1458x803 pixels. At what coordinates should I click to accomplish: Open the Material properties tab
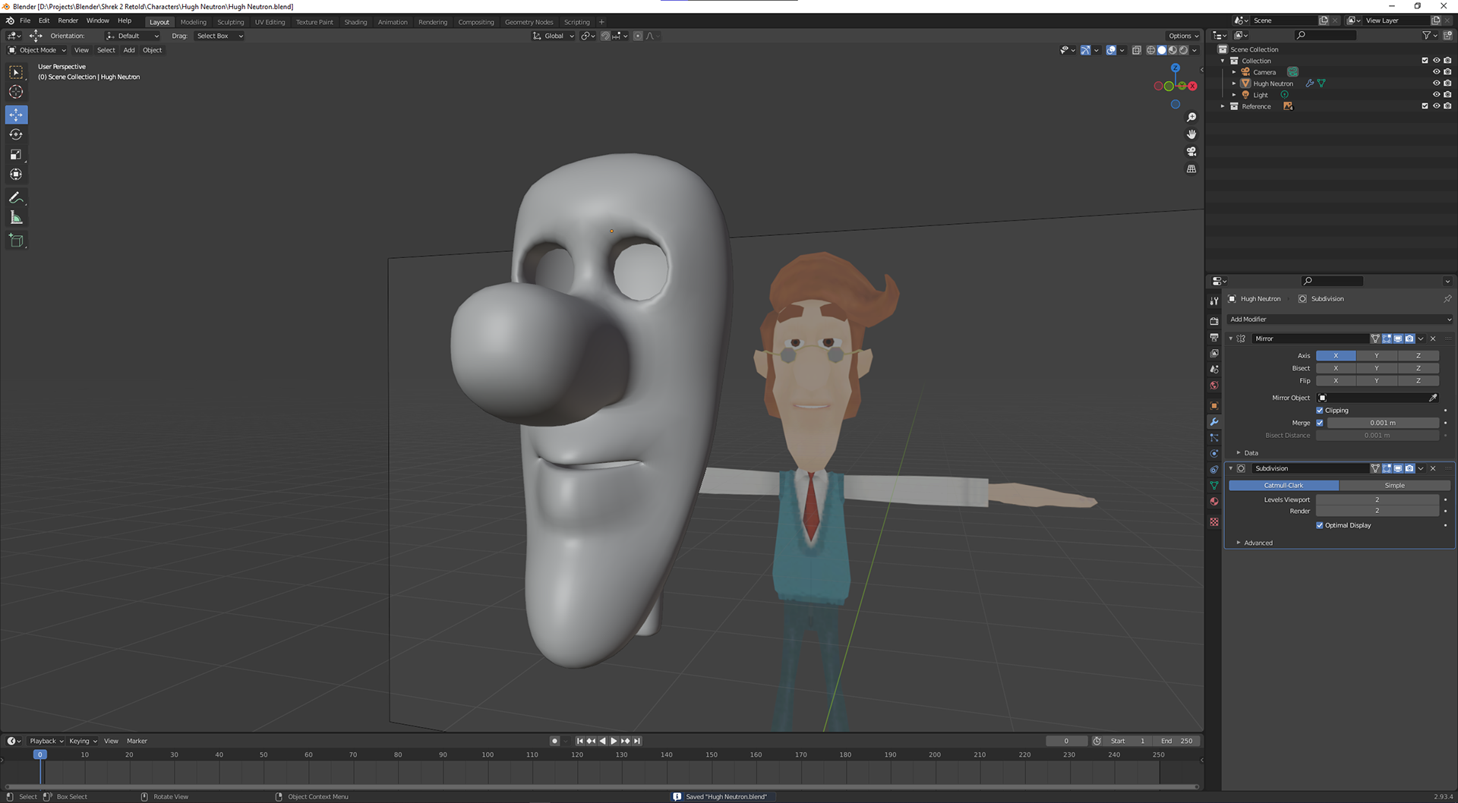tap(1214, 501)
